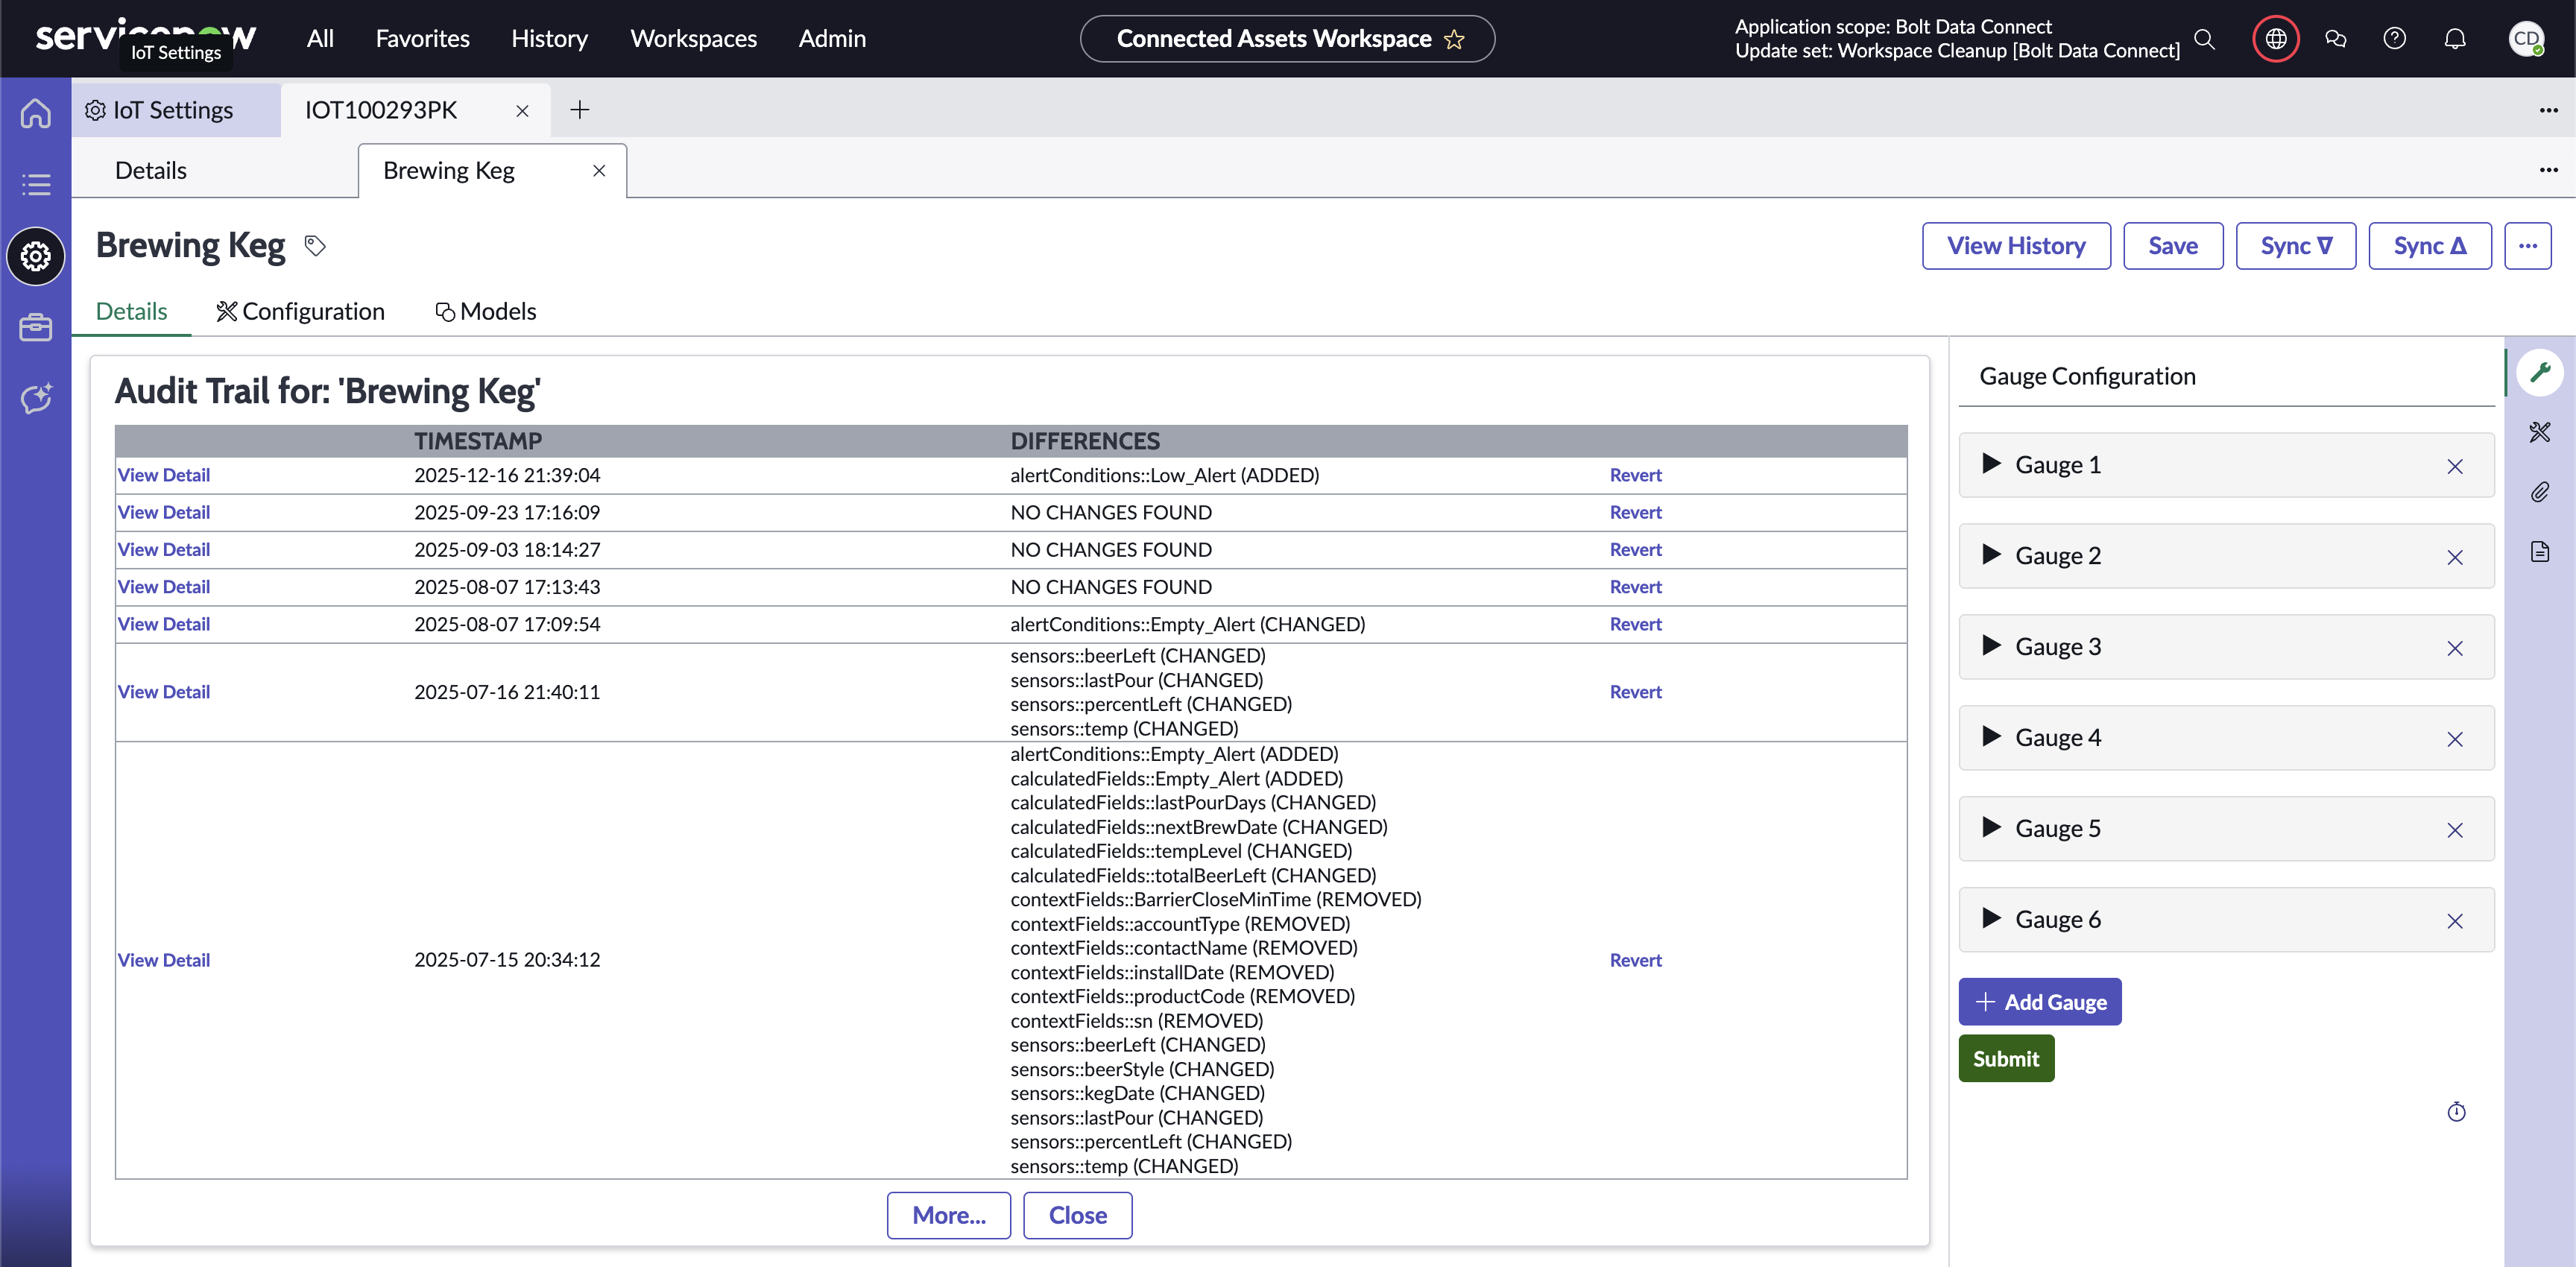The width and height of the screenshot is (2576, 1267).
Task: Click the View History button
Action: 2015,246
